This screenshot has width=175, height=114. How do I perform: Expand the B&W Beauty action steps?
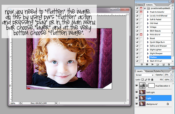(x=148, y=31)
